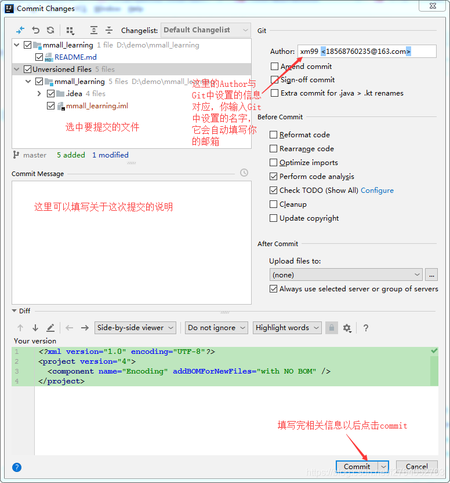Open the Highlight words dropdown
The image size is (450, 483).
click(287, 328)
